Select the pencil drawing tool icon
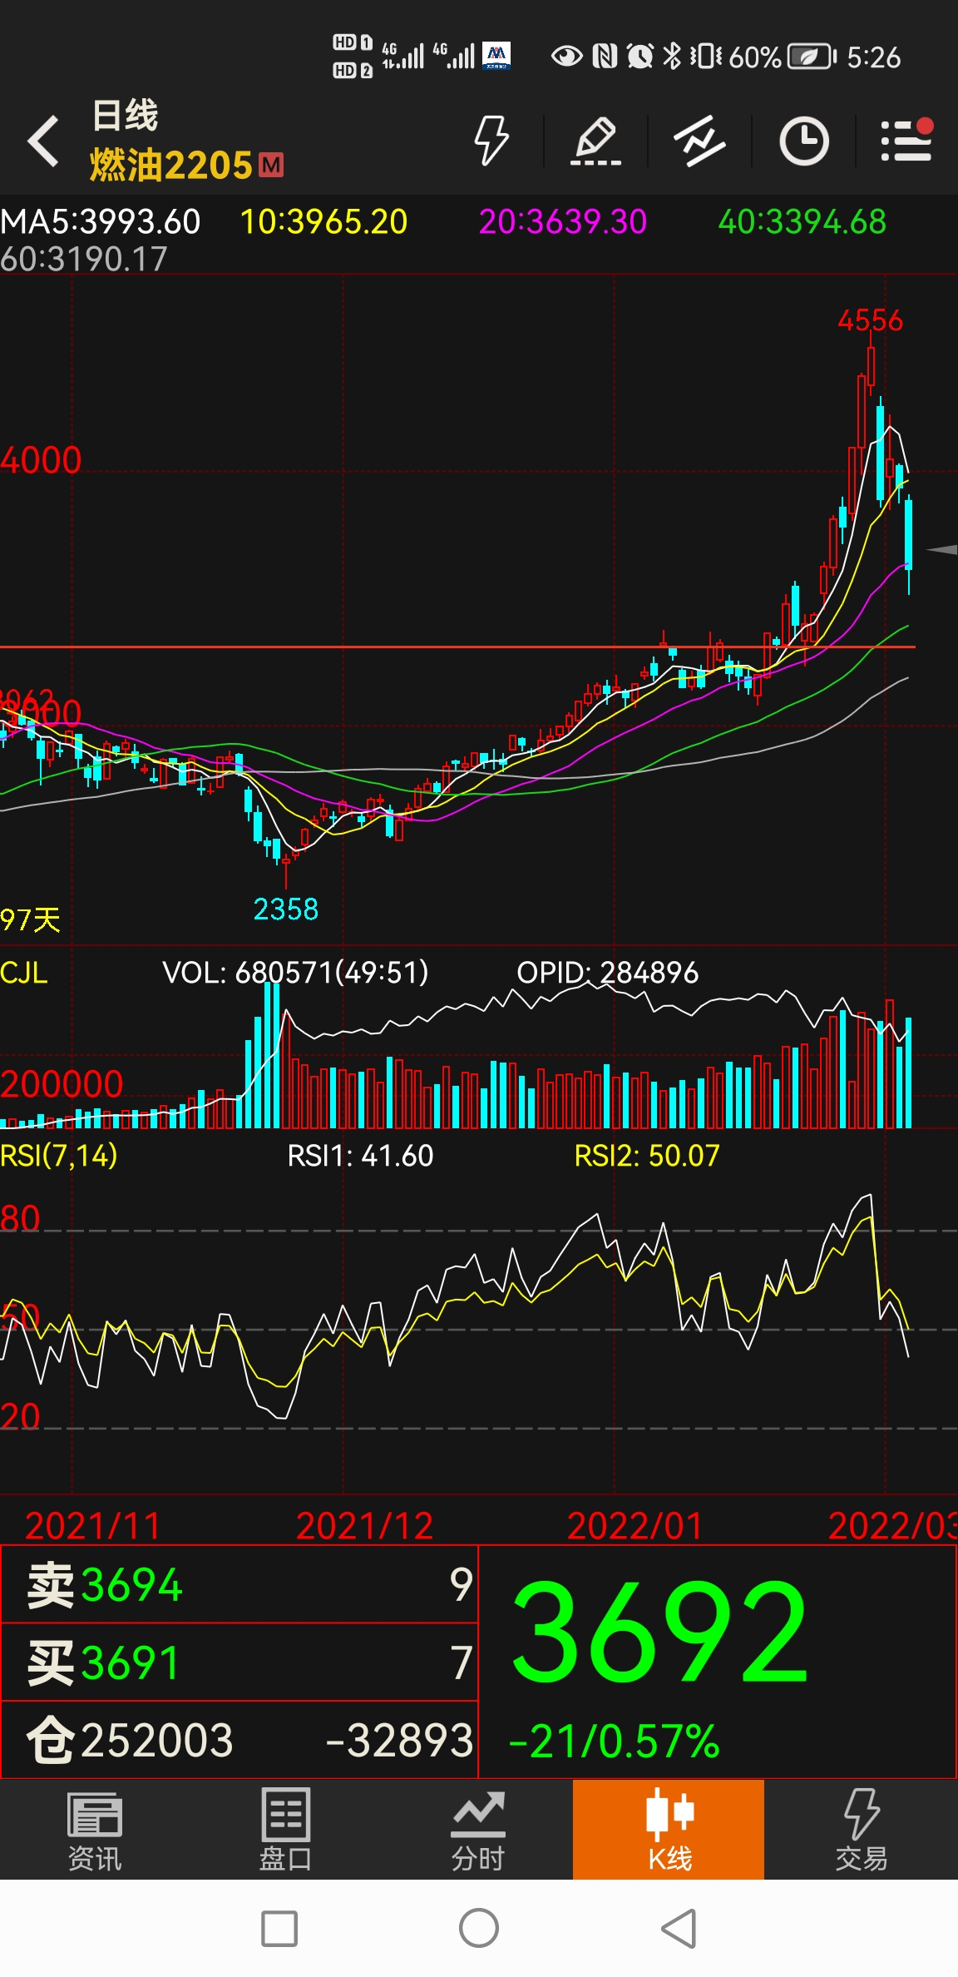This screenshot has width=958, height=1977. coord(595,141)
